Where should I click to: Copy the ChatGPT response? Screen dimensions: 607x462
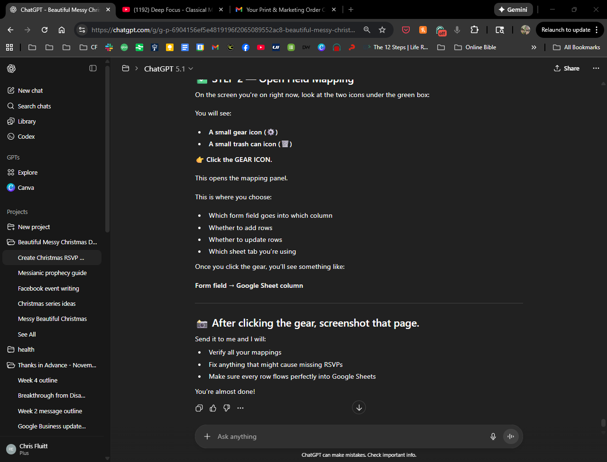[x=199, y=408]
